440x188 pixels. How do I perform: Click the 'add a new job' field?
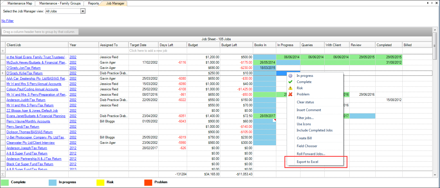tap(148, 51)
